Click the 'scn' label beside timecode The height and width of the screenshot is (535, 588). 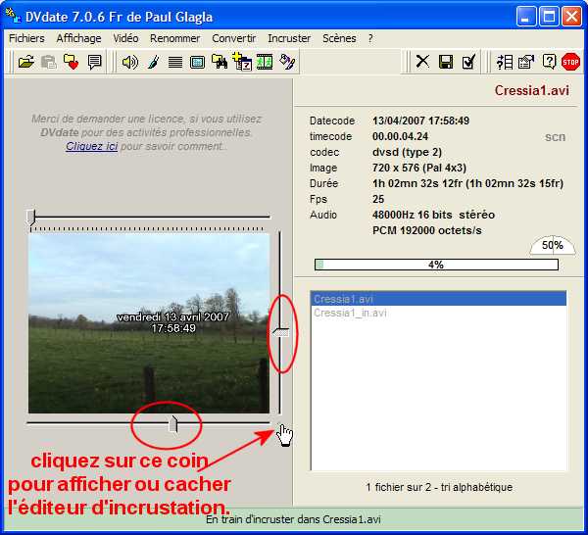click(555, 137)
